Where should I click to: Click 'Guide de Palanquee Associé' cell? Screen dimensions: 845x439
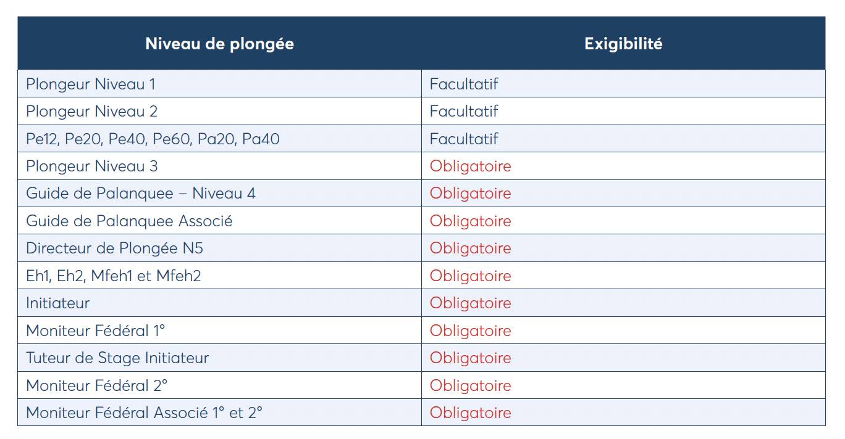tap(220, 221)
